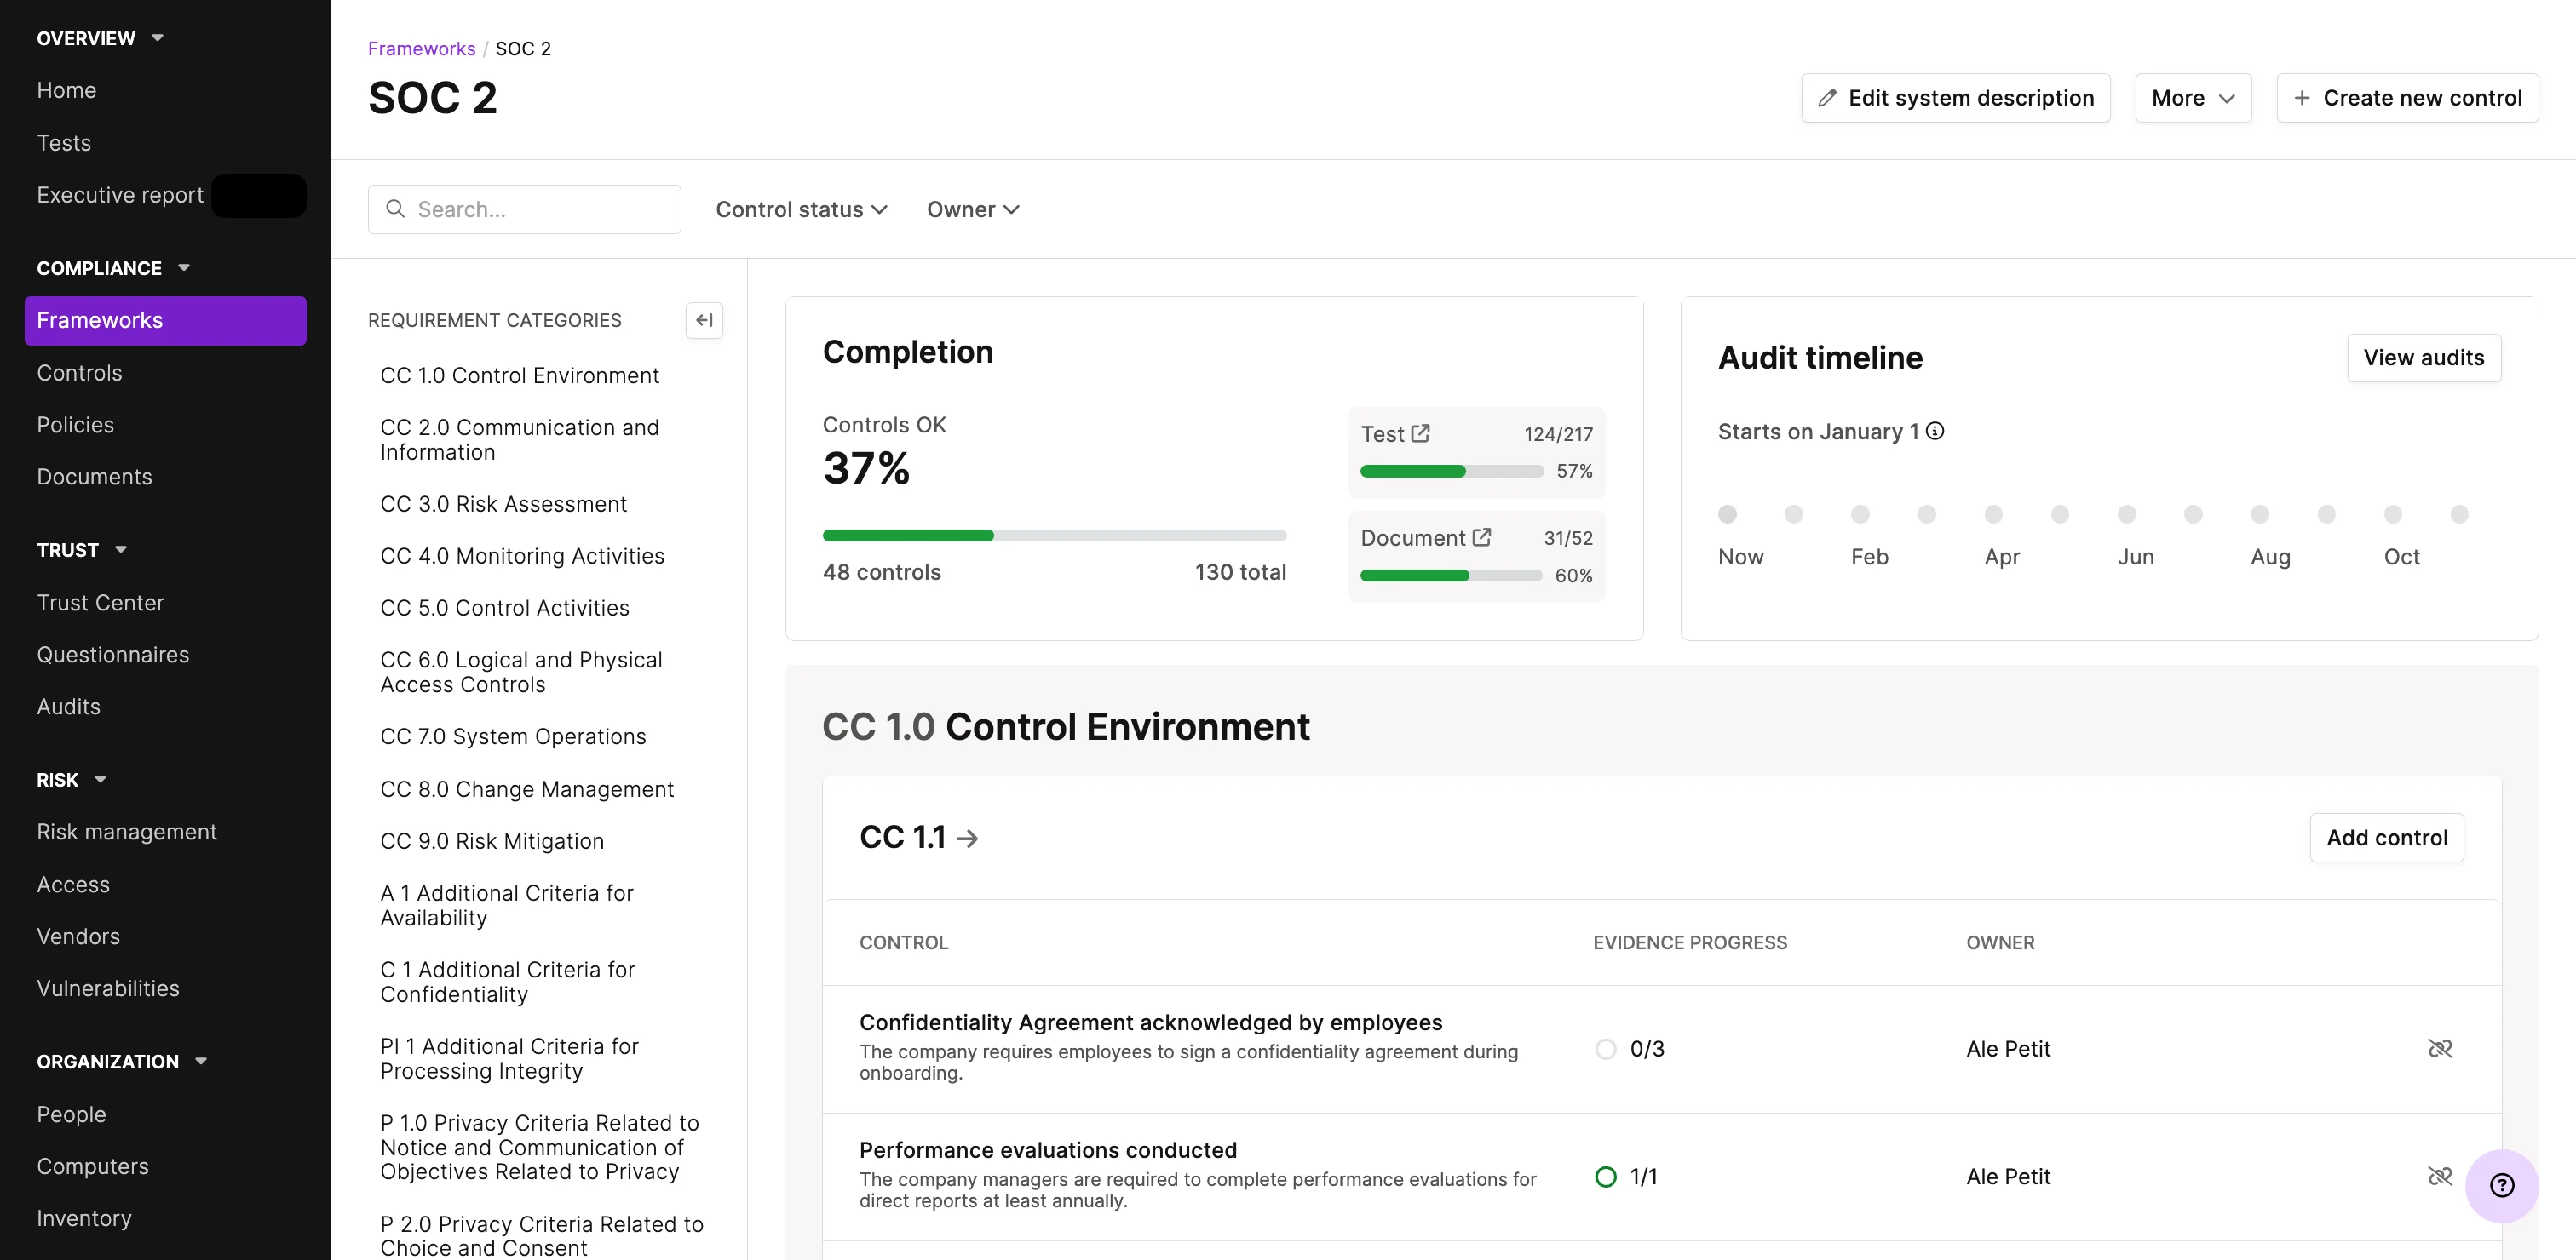Image resolution: width=2576 pixels, height=1260 pixels.
Task: Click the 0/3 evidence progress circle
Action: [1605, 1049]
